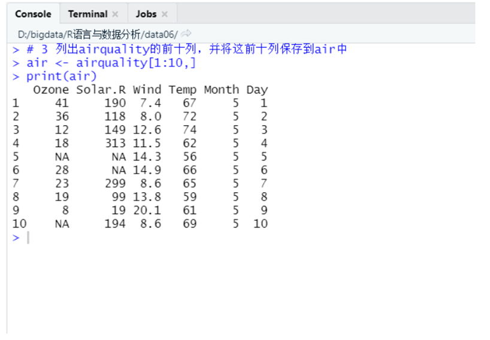Click row number 10 label

(19, 224)
